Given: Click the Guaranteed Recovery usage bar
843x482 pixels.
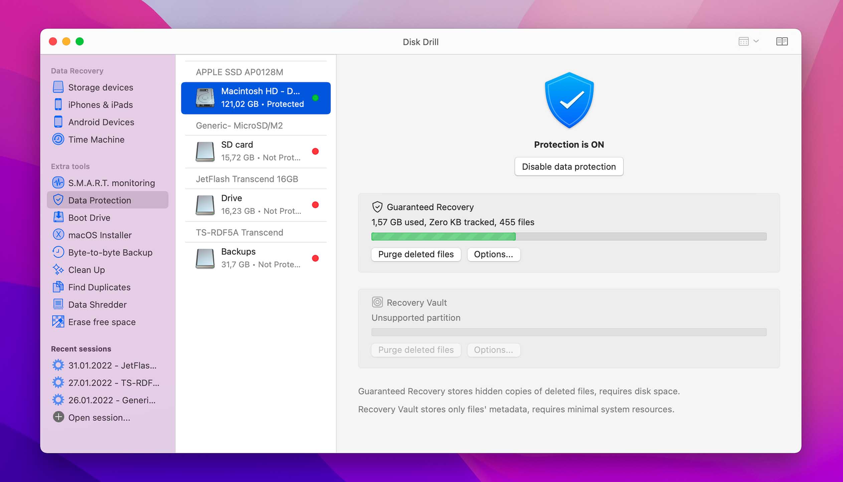Looking at the screenshot, I should 569,237.
